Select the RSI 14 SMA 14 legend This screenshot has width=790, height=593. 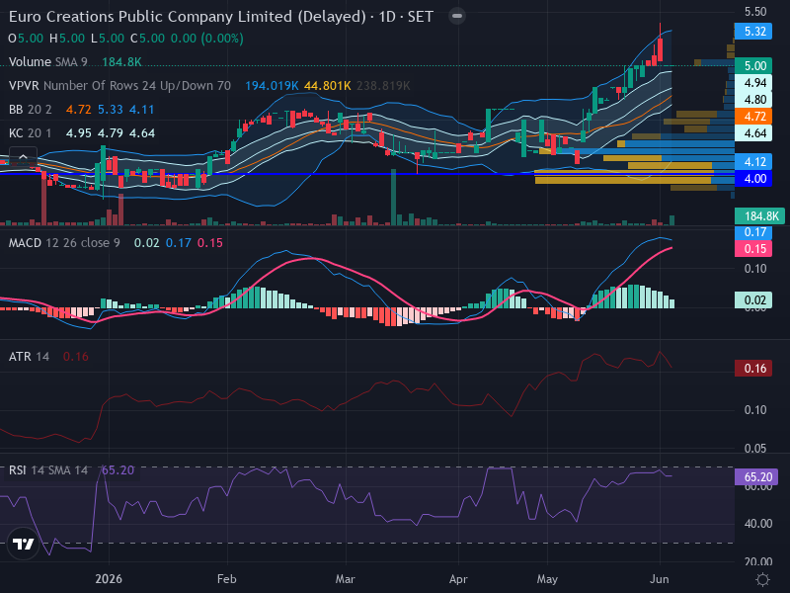[x=48, y=470]
